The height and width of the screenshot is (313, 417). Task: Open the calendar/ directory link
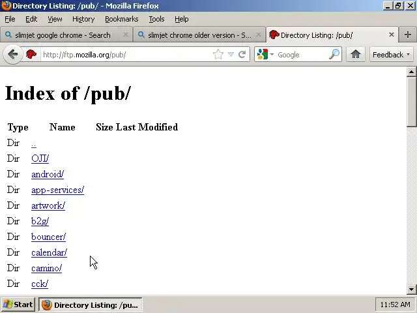pyautogui.click(x=49, y=252)
